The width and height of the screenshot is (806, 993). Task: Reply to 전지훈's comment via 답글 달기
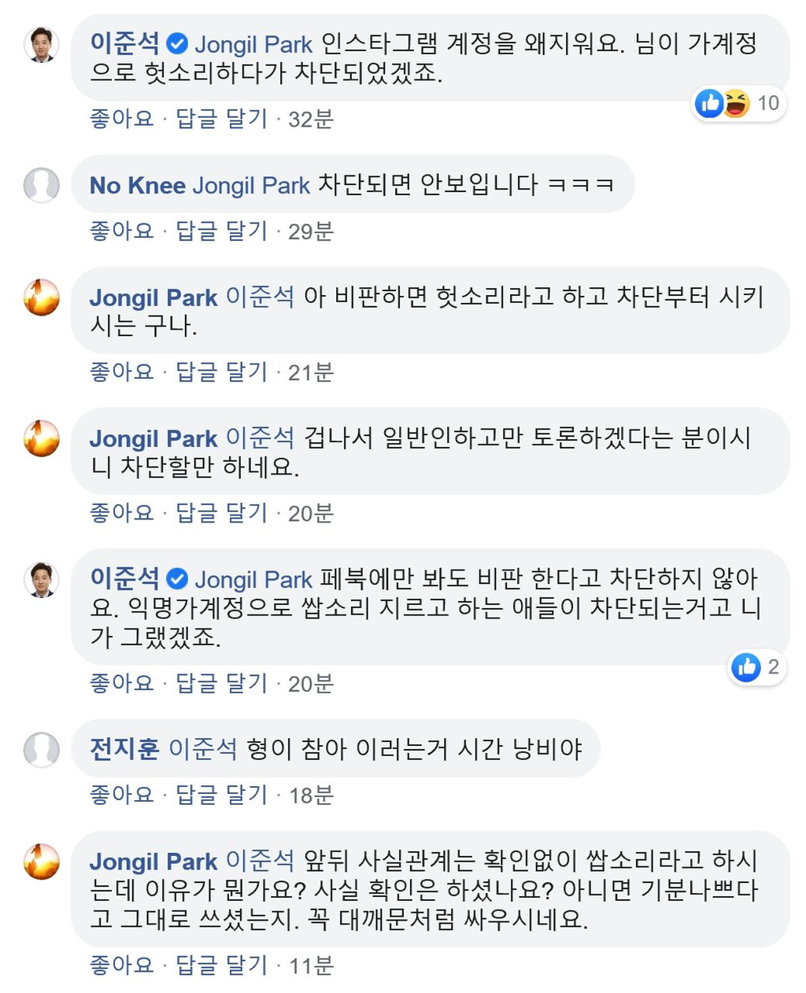(221, 795)
